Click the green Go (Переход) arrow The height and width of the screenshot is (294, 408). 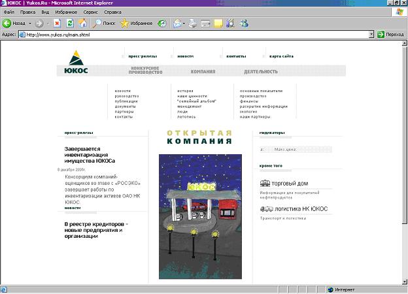tap(381, 35)
